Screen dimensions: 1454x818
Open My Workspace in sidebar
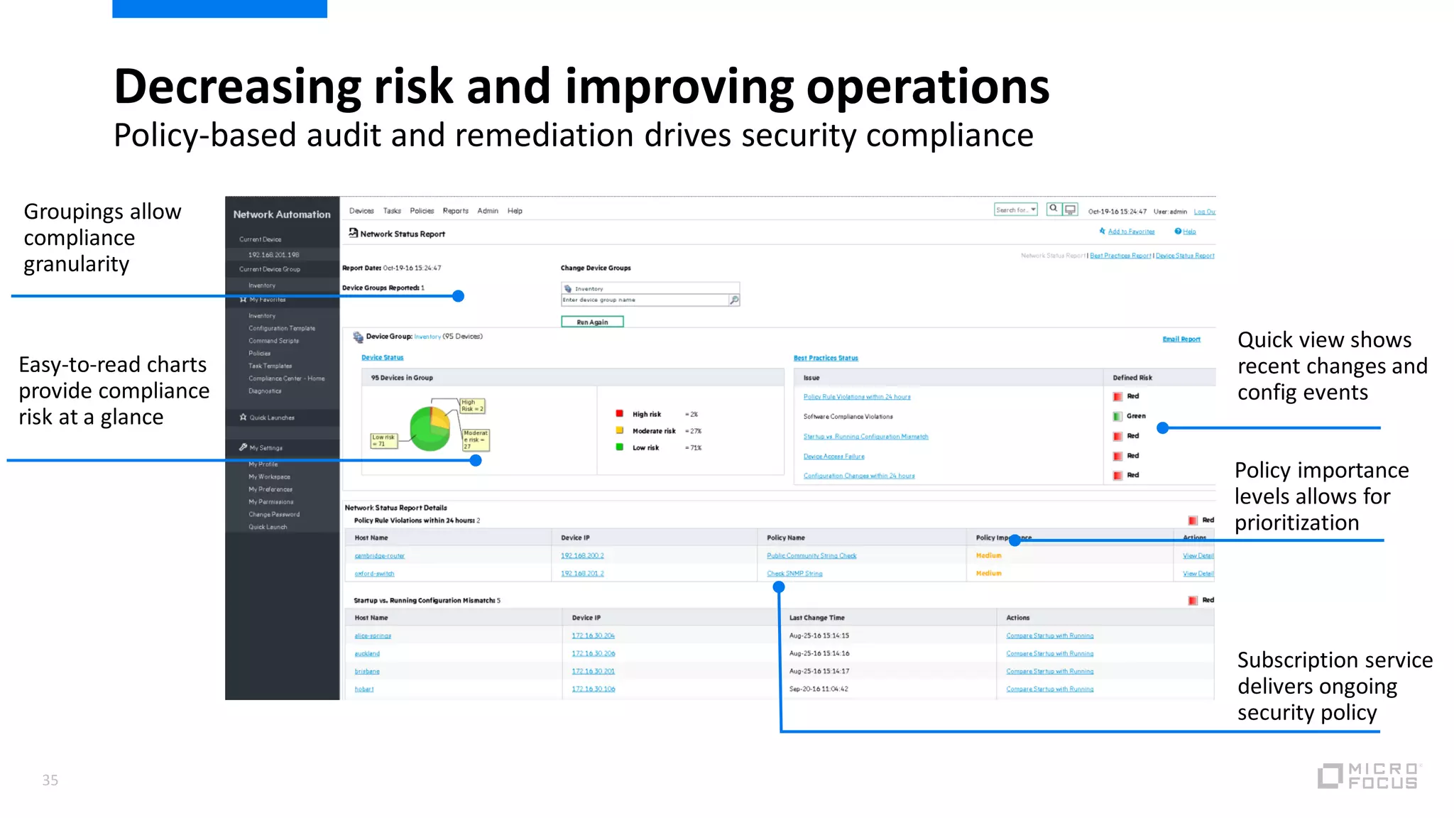pos(269,477)
